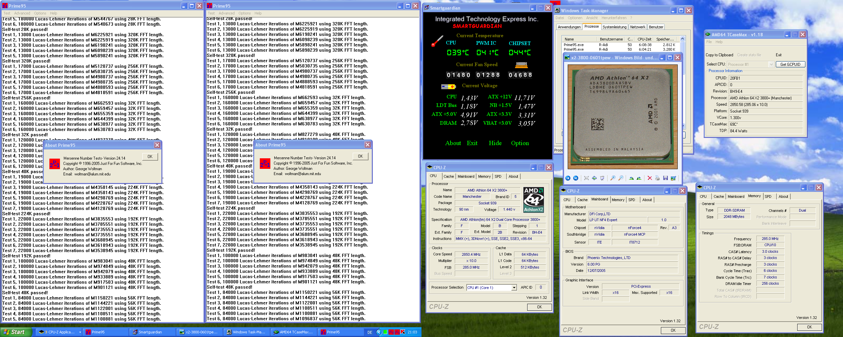Open the Help menu in TCaseMax
This screenshot has width=843, height=337.
click(719, 42)
